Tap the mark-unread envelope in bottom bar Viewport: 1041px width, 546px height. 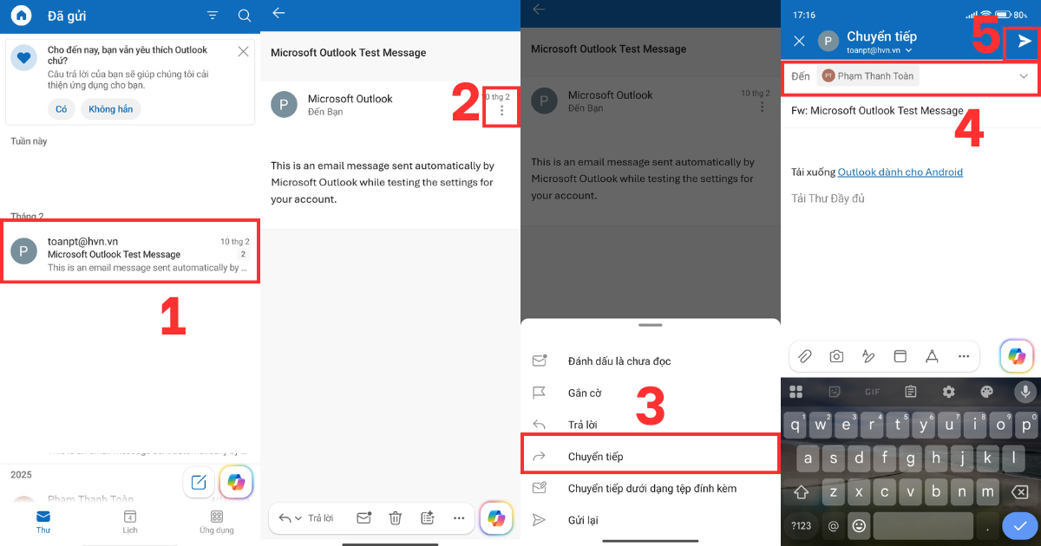(364, 518)
